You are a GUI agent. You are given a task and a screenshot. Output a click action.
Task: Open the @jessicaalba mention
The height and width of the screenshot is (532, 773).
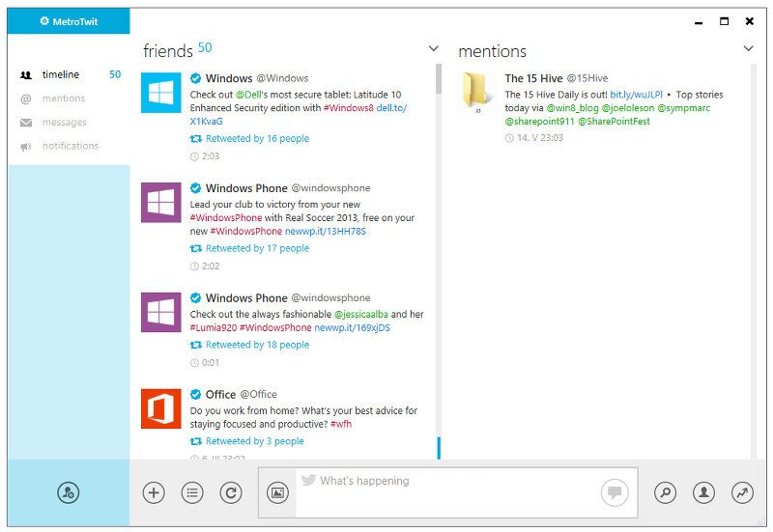click(360, 314)
